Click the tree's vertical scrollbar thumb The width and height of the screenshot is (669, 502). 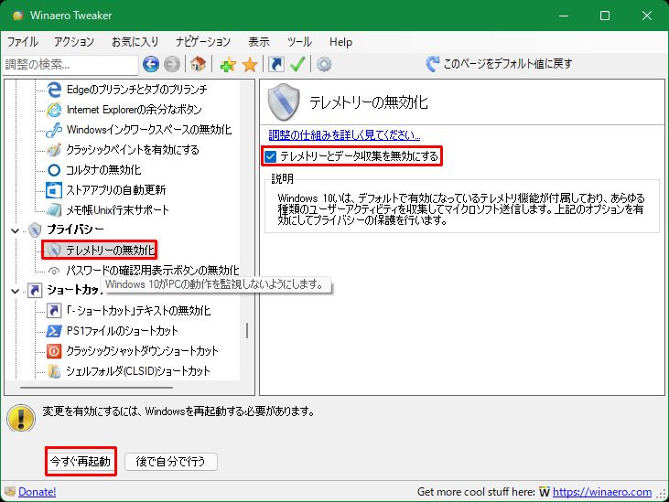[247, 330]
